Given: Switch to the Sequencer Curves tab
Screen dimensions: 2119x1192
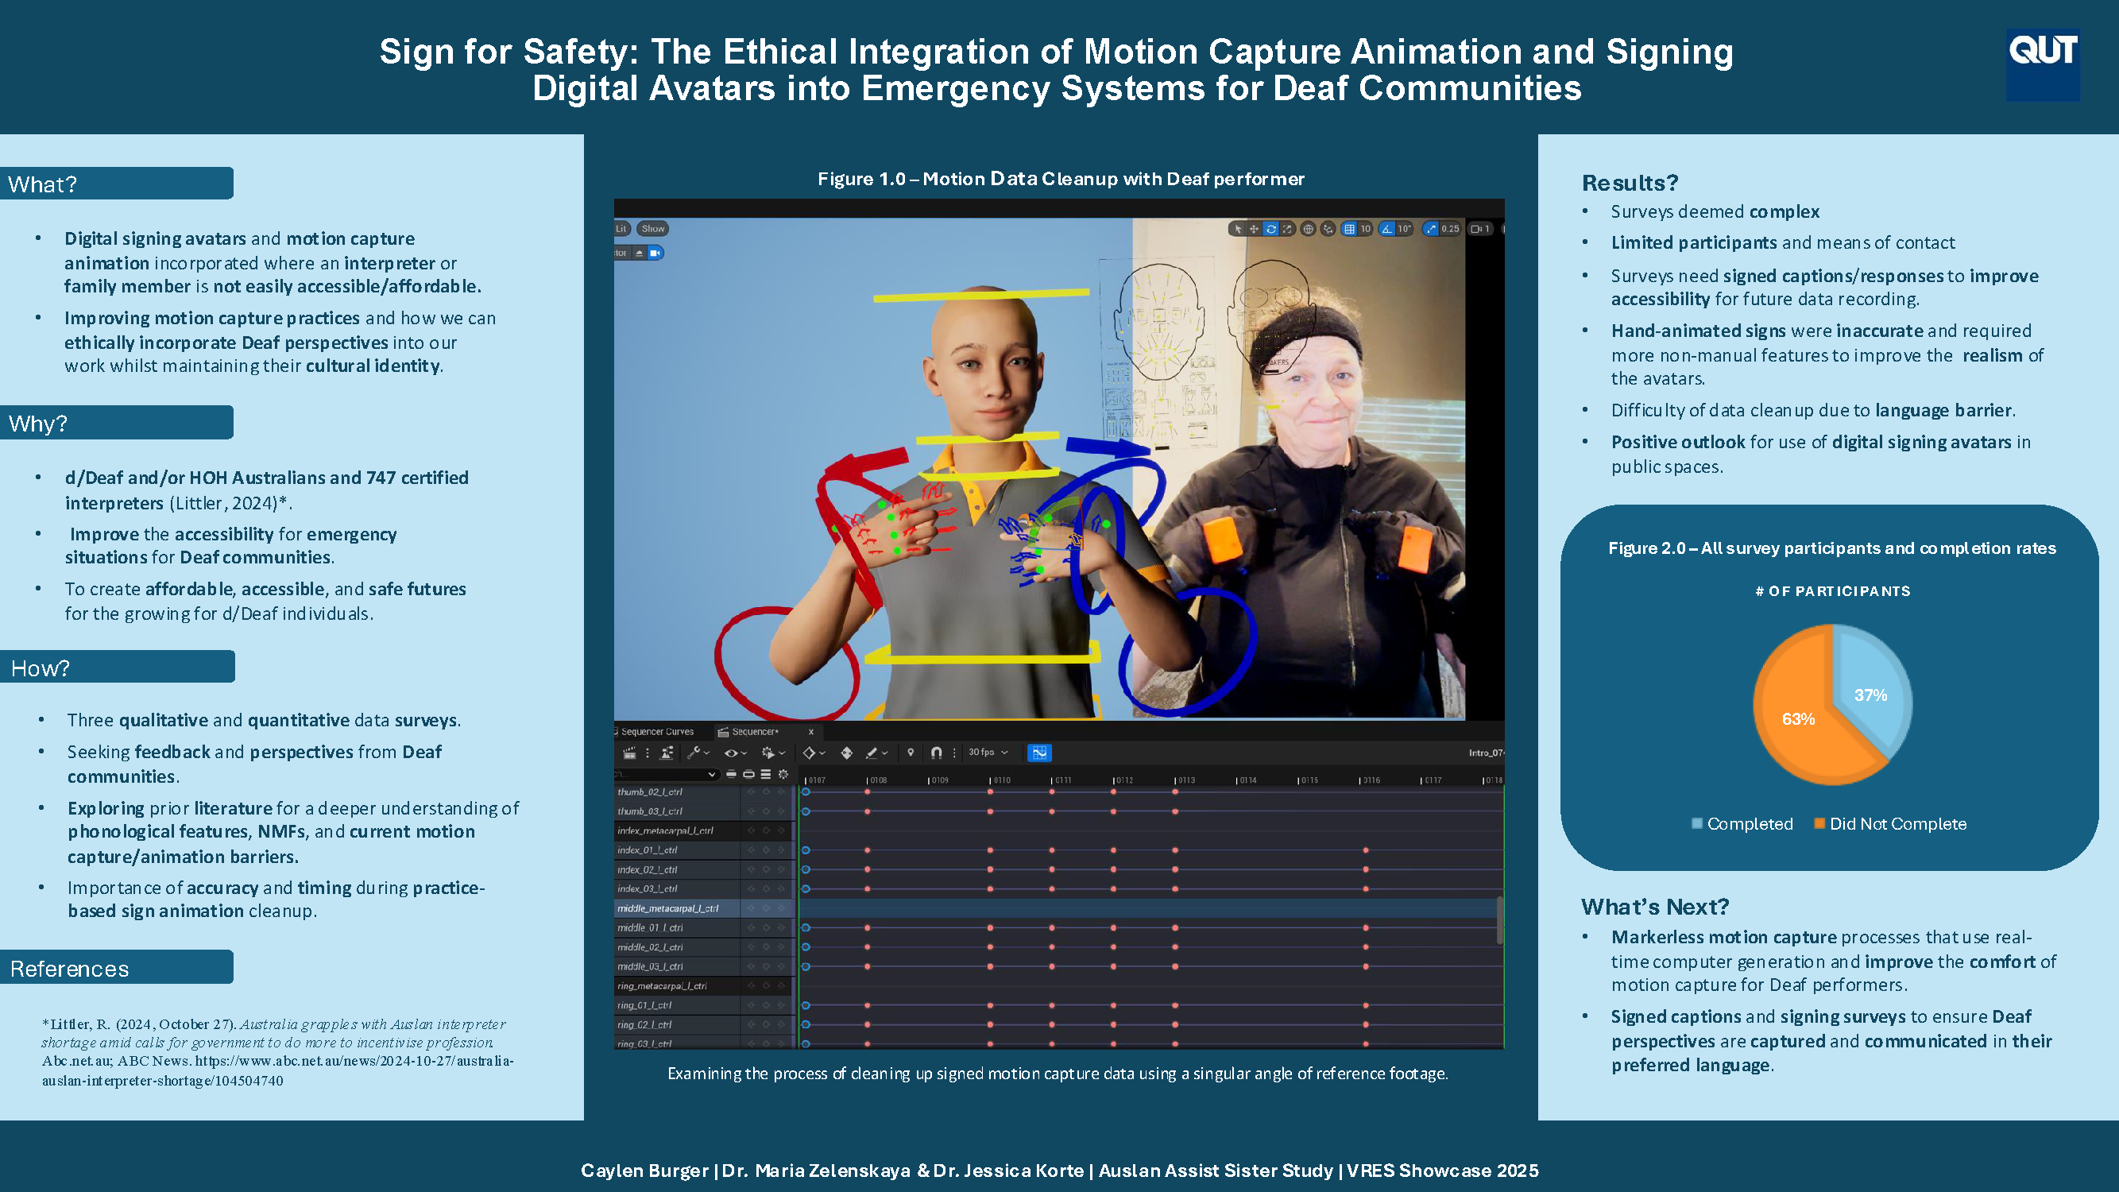Looking at the screenshot, I should 656,731.
